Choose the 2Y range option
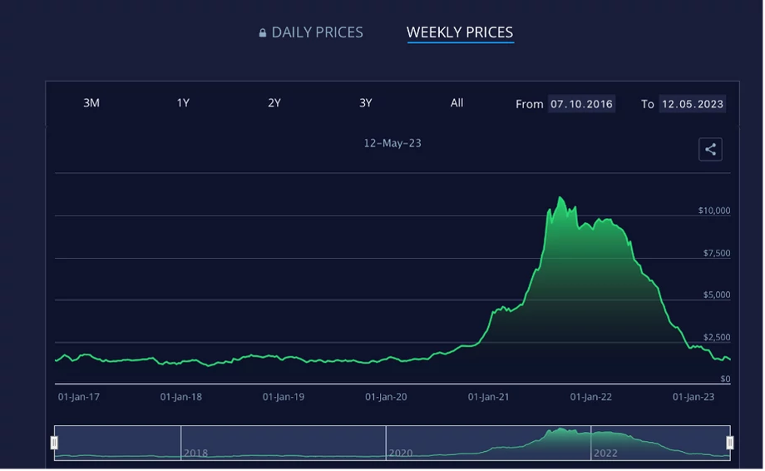The height and width of the screenshot is (471, 765). point(274,103)
